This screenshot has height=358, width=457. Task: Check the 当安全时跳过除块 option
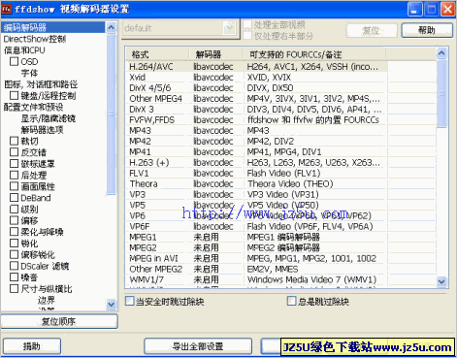(x=129, y=301)
